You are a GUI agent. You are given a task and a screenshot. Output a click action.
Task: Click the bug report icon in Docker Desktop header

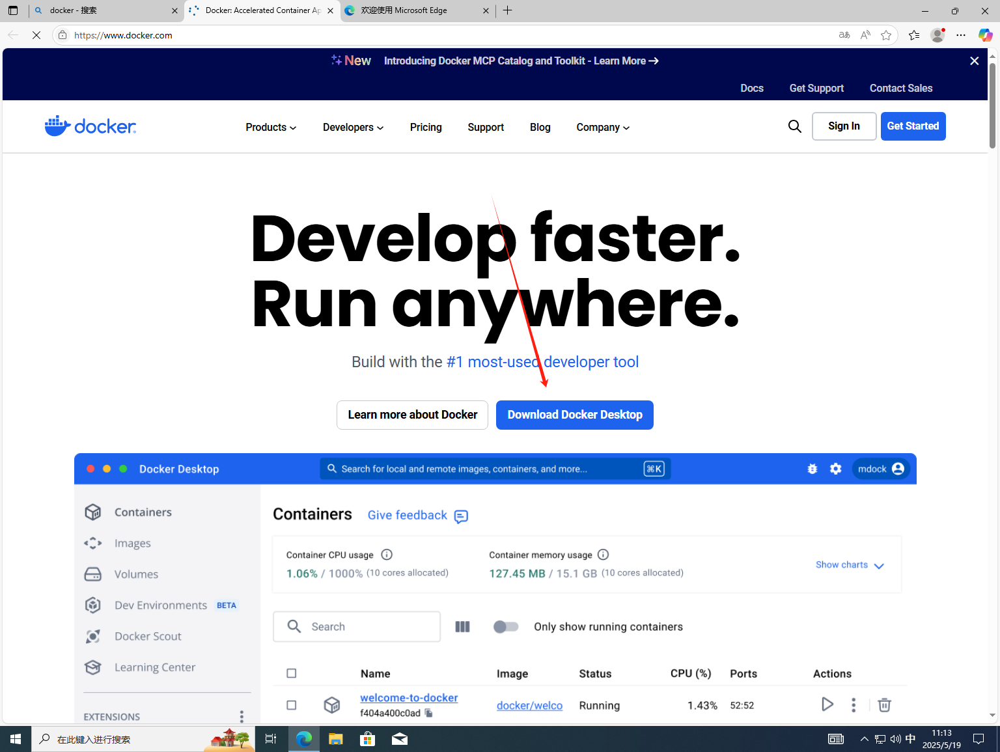[812, 469]
